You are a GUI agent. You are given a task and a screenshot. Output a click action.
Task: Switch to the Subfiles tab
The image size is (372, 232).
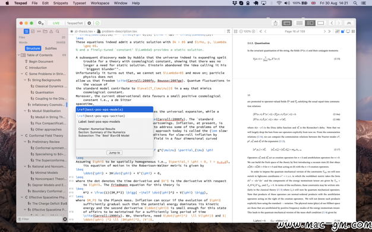click(51, 48)
